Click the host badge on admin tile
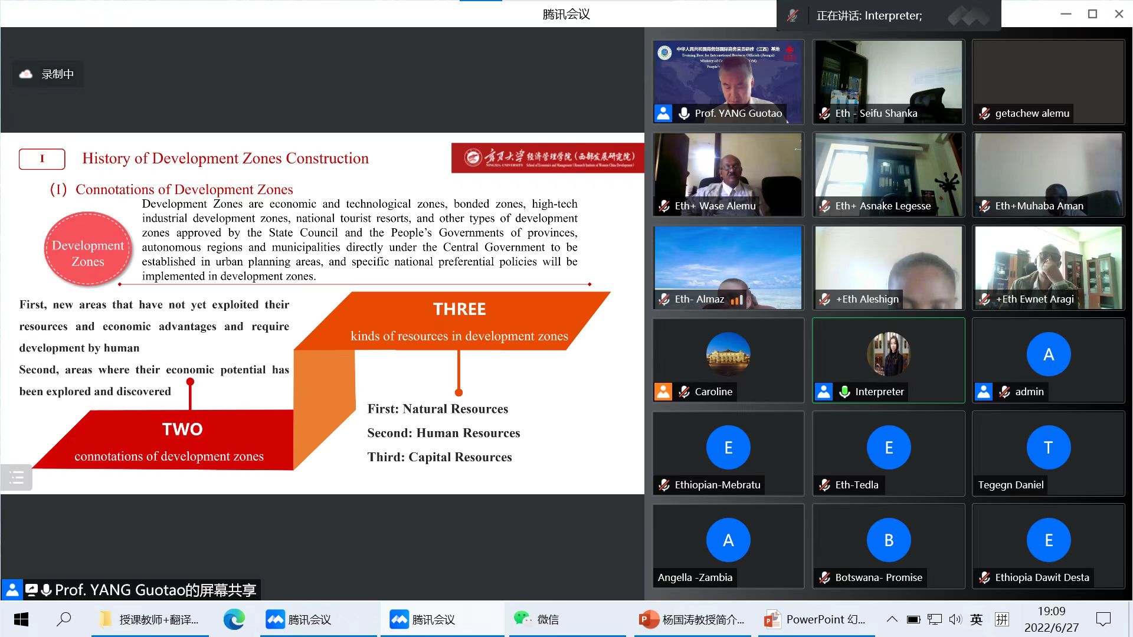1133x637 pixels. 984,392
